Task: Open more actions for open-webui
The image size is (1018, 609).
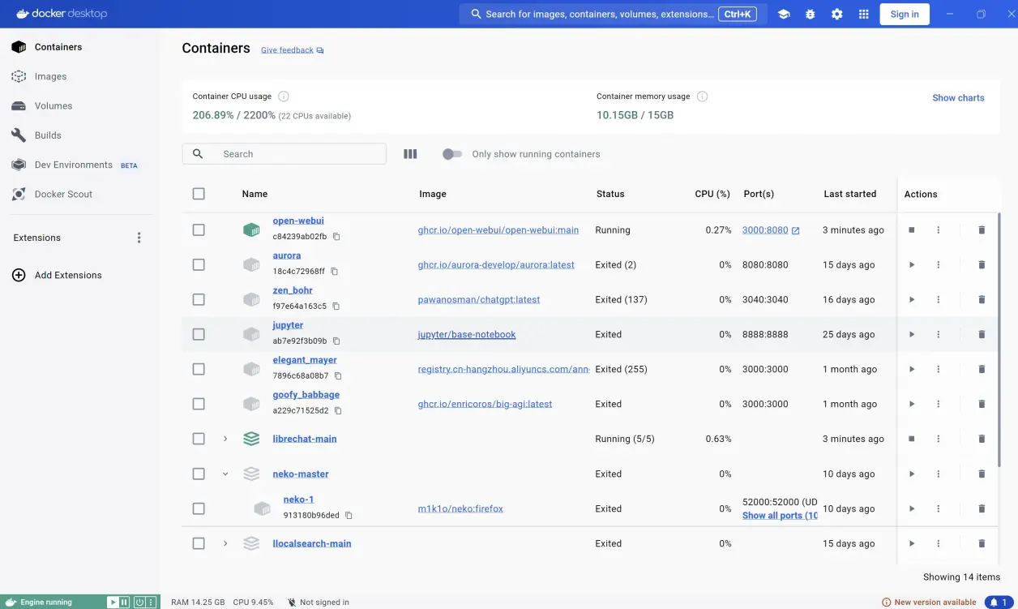Action: point(939,230)
